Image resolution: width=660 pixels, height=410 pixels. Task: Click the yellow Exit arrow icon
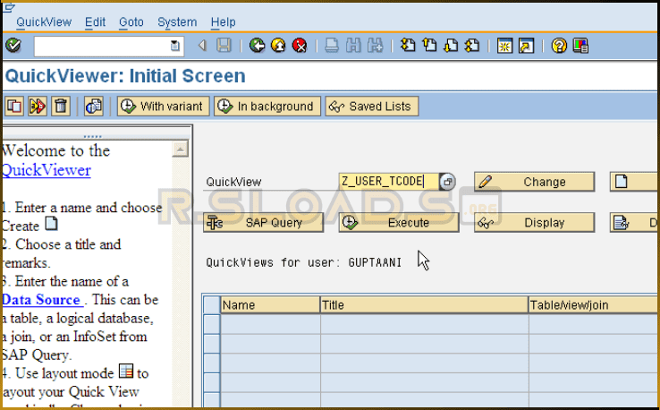(278, 46)
